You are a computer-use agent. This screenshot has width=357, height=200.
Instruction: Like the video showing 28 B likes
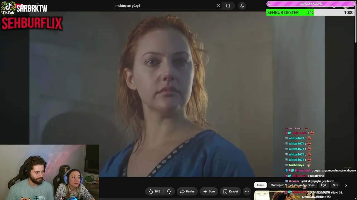154,191
